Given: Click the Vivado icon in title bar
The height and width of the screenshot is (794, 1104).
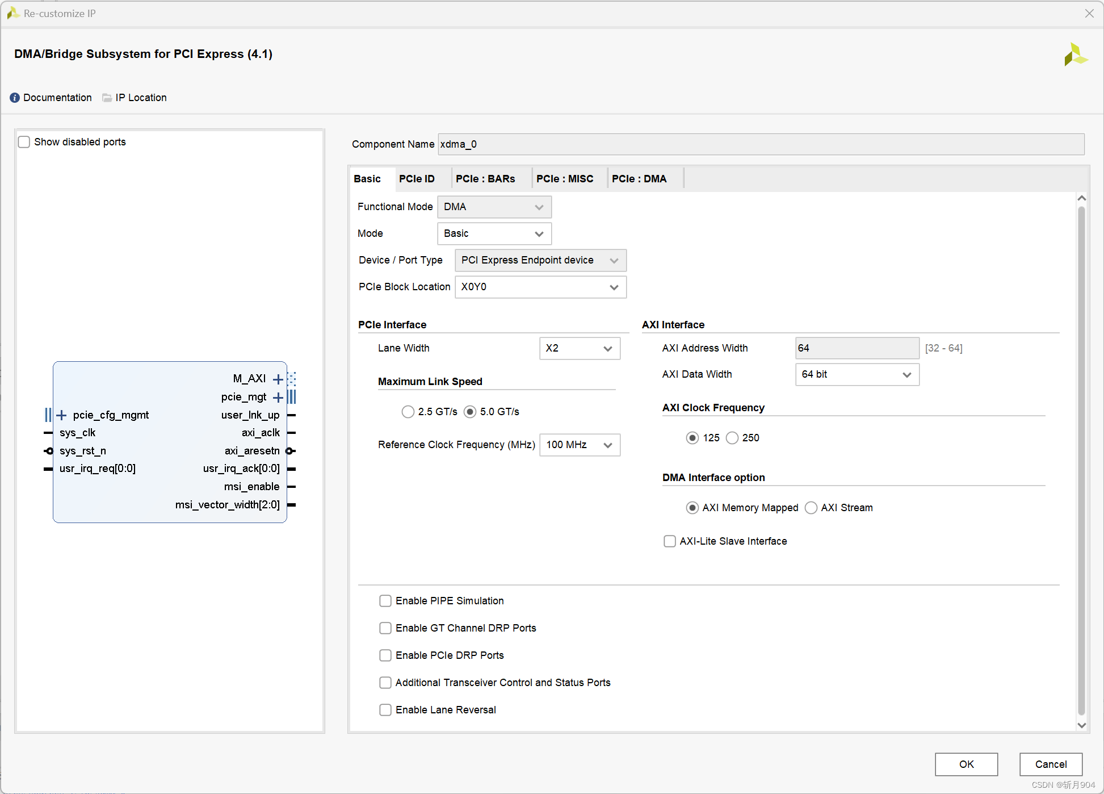Looking at the screenshot, I should tap(12, 13).
